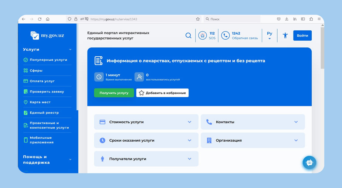The image size is (342, 188).
Task: Open the browser hamburger menu
Action: [x=319, y=19]
